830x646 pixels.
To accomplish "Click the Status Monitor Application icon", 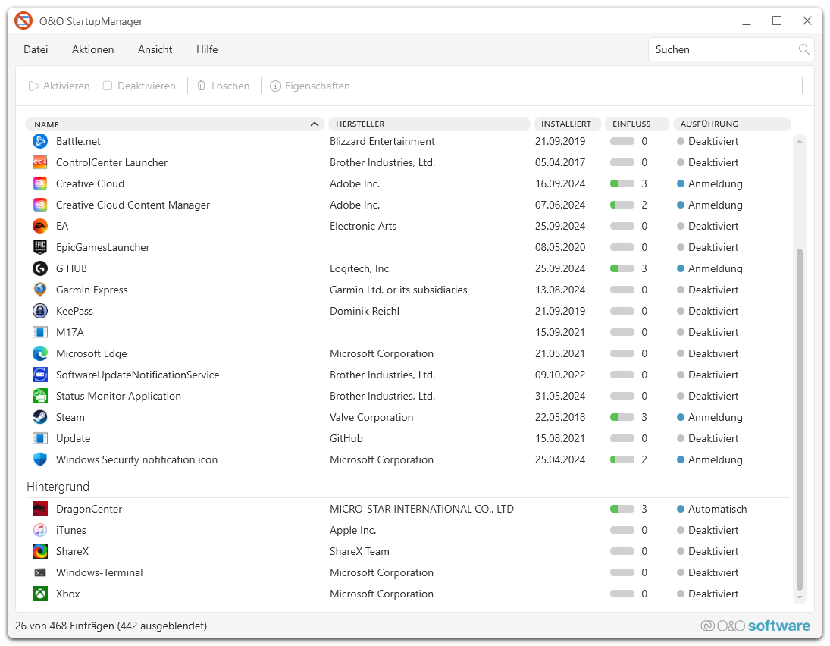I will tap(40, 396).
